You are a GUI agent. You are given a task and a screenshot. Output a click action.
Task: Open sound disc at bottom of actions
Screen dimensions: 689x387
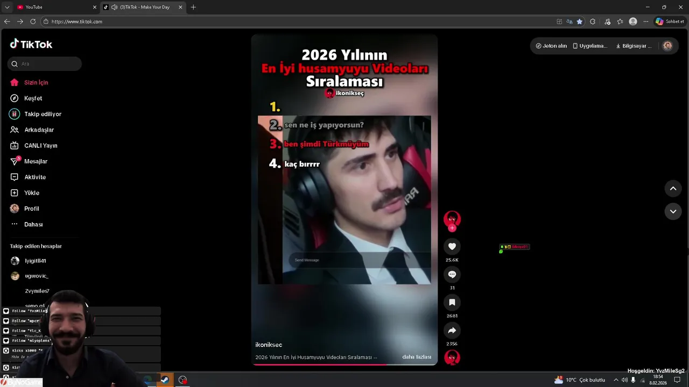(452, 357)
